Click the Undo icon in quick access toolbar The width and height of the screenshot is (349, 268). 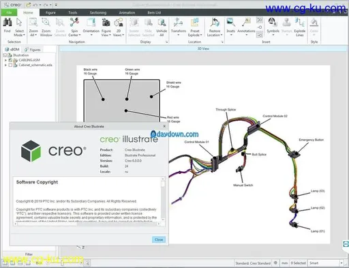(x=35, y=5)
